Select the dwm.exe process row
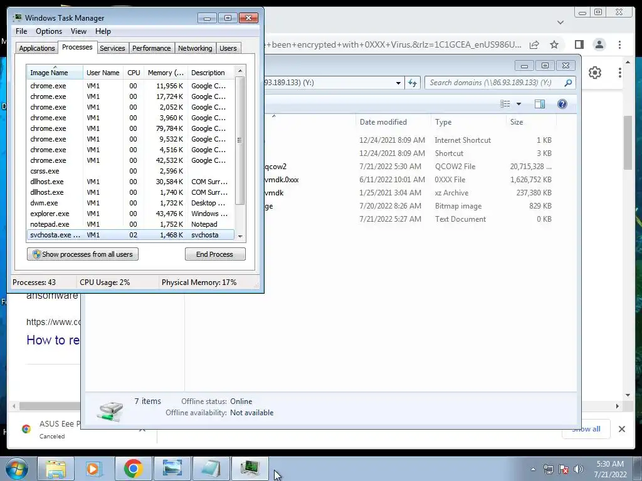The width and height of the screenshot is (642, 481). pyautogui.click(x=130, y=203)
